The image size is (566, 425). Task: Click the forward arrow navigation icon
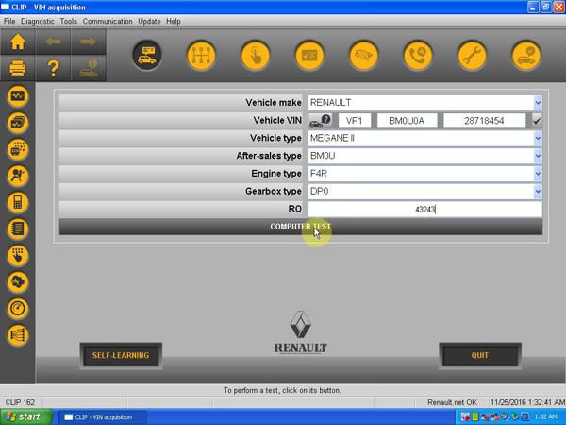click(88, 42)
